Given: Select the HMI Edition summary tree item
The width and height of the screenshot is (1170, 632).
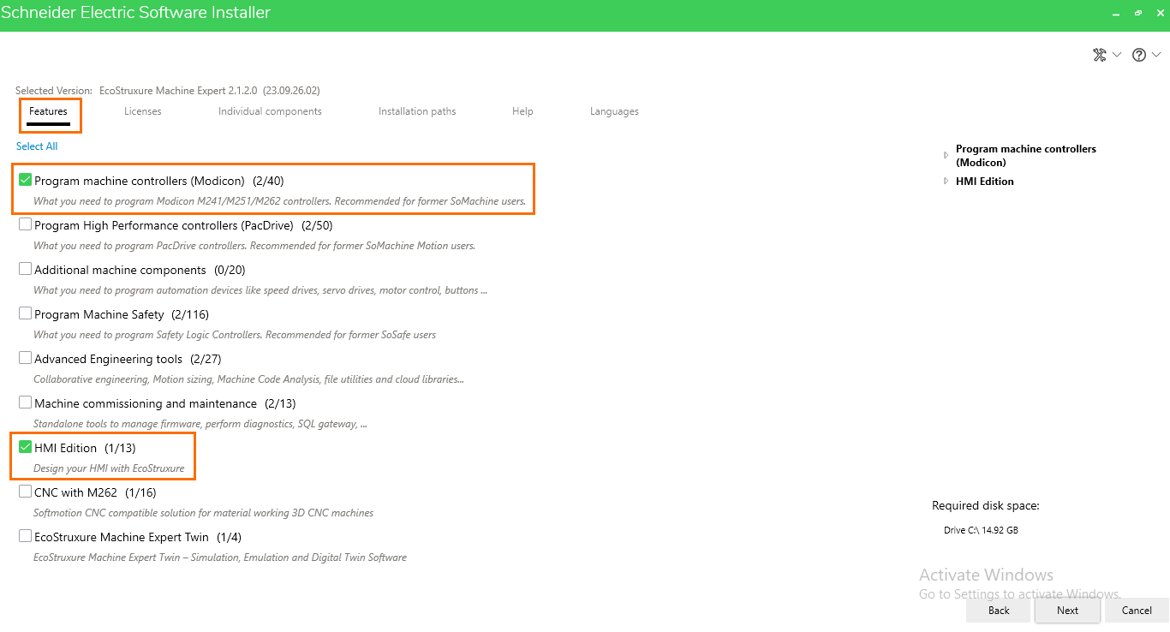Looking at the screenshot, I should coord(985,181).
